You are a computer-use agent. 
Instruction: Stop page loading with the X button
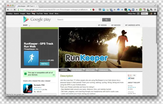tap(15, 10)
